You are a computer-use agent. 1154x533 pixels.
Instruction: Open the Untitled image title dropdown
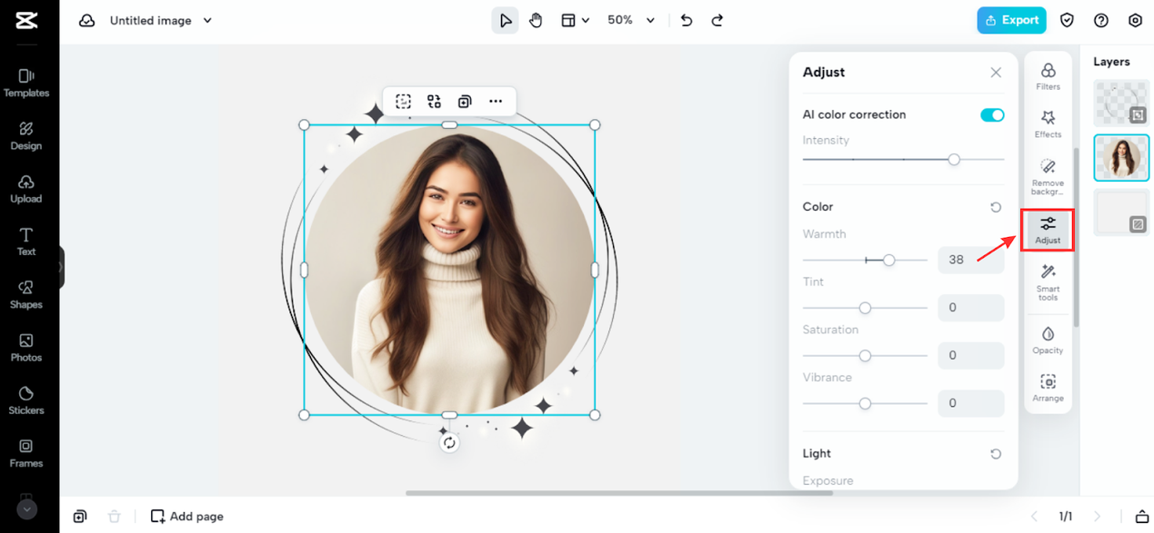(161, 20)
